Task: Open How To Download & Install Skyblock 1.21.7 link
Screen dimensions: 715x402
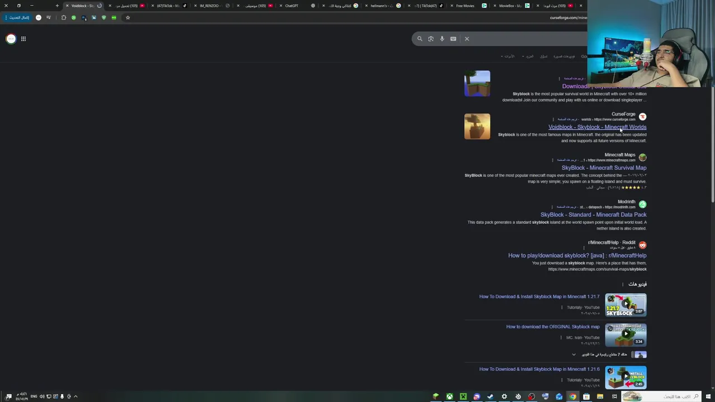Action: 539,296
